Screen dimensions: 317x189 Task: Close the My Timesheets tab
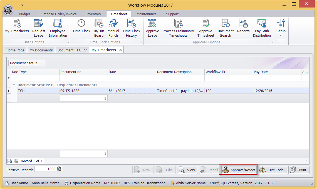[120, 50]
